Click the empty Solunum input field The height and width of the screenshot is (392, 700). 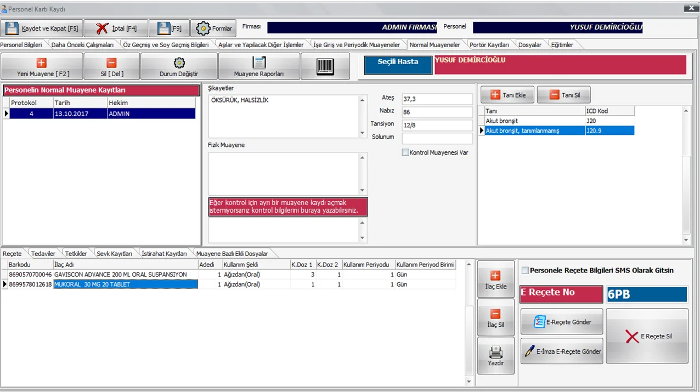[437, 139]
